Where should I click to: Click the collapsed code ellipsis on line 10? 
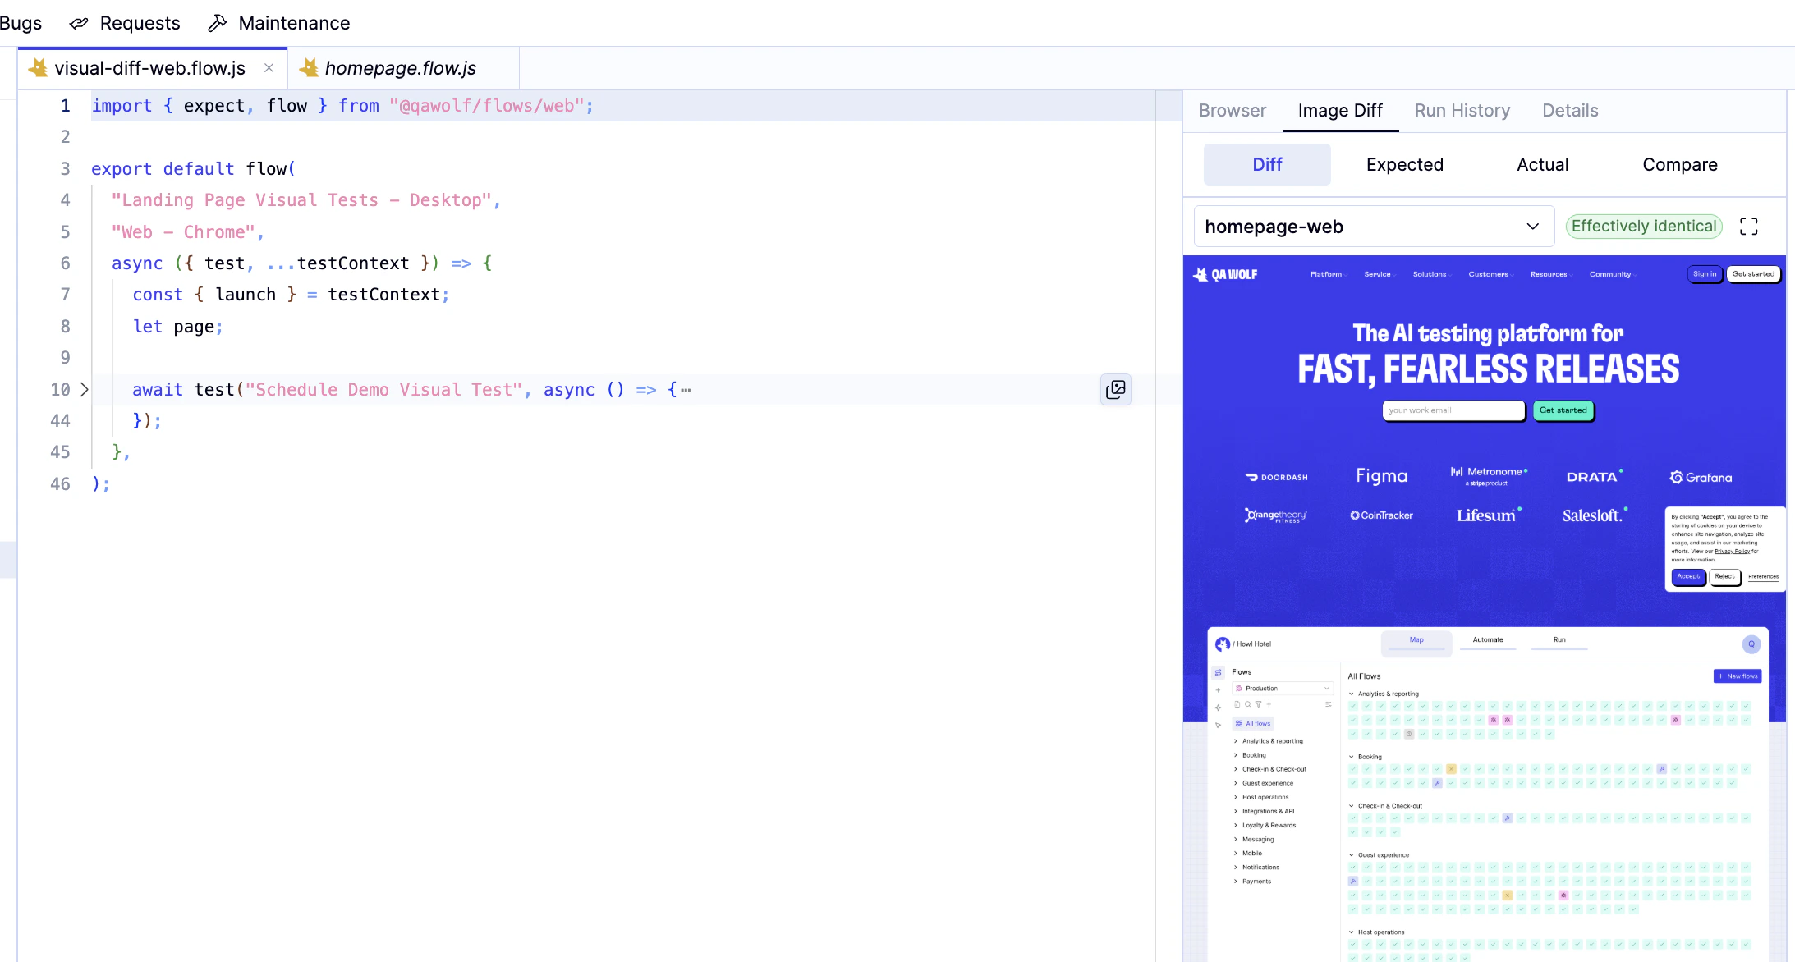tap(686, 390)
